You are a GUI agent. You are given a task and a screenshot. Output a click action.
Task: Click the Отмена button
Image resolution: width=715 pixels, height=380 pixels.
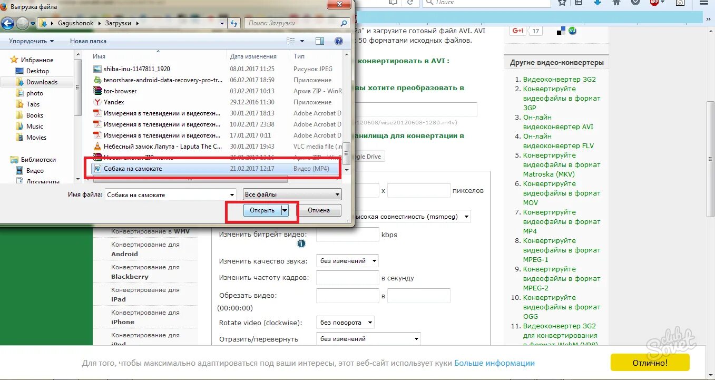[x=319, y=210]
